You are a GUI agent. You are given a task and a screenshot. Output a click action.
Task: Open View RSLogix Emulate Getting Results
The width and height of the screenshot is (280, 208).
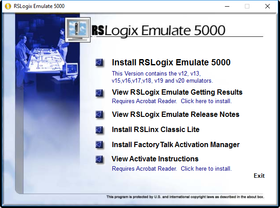(177, 92)
